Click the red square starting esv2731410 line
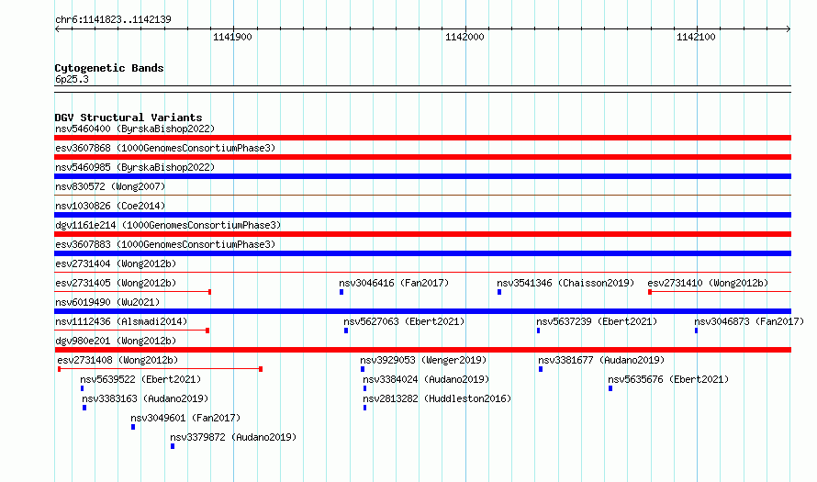 coord(650,292)
